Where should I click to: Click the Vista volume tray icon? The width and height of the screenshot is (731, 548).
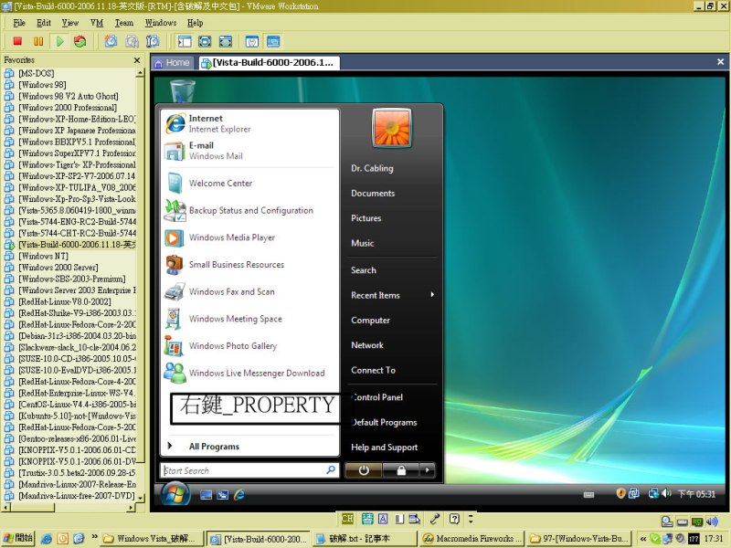667,493
